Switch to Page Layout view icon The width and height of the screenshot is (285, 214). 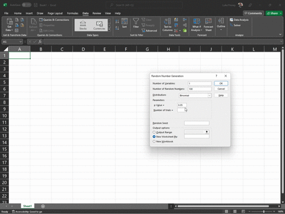click(x=235, y=212)
